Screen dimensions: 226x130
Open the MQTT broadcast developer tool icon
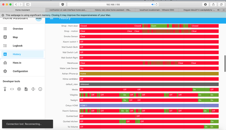[x=19, y=89]
